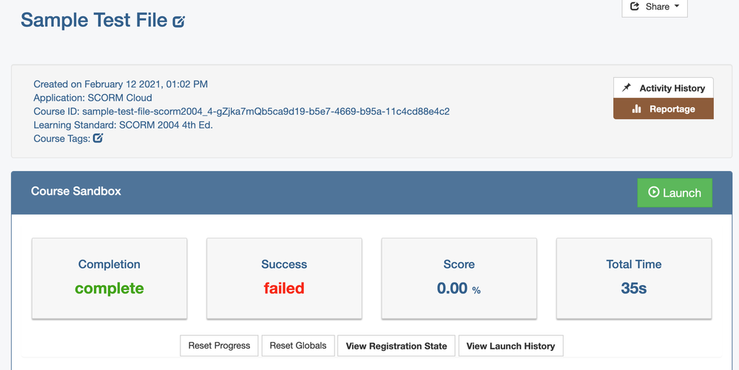This screenshot has height=370, width=739.
Task: View Registration State
Action: click(x=397, y=346)
